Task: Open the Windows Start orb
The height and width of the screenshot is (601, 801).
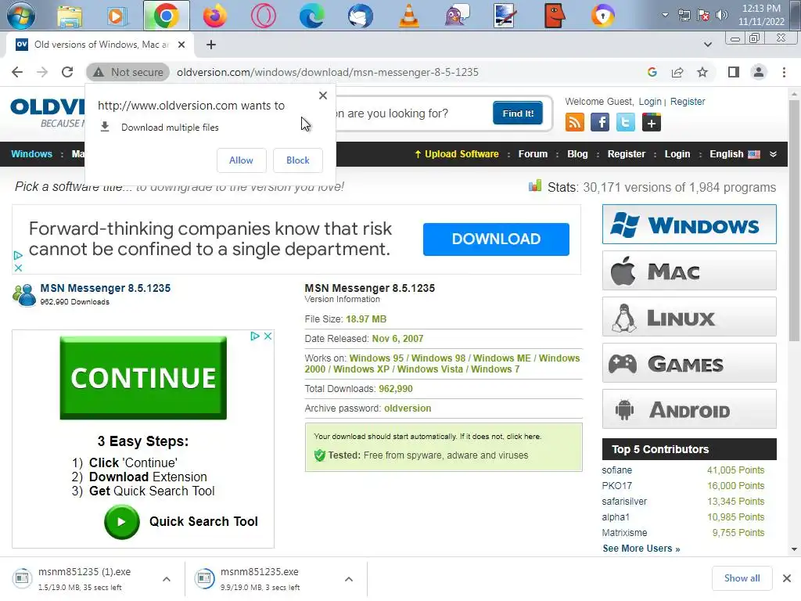Action: coord(20,16)
